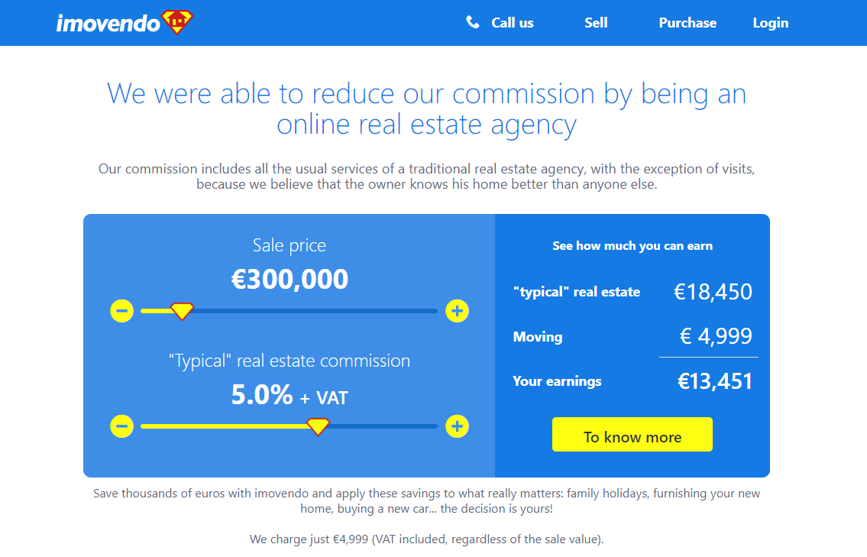Image resolution: width=867 pixels, height=557 pixels.
Task: Decrease sale price with the minus button
Action: pos(121,311)
